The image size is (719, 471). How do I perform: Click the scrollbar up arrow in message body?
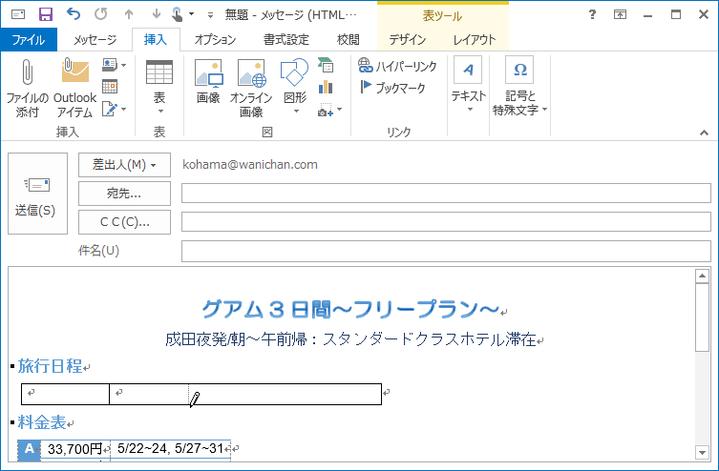(702, 276)
